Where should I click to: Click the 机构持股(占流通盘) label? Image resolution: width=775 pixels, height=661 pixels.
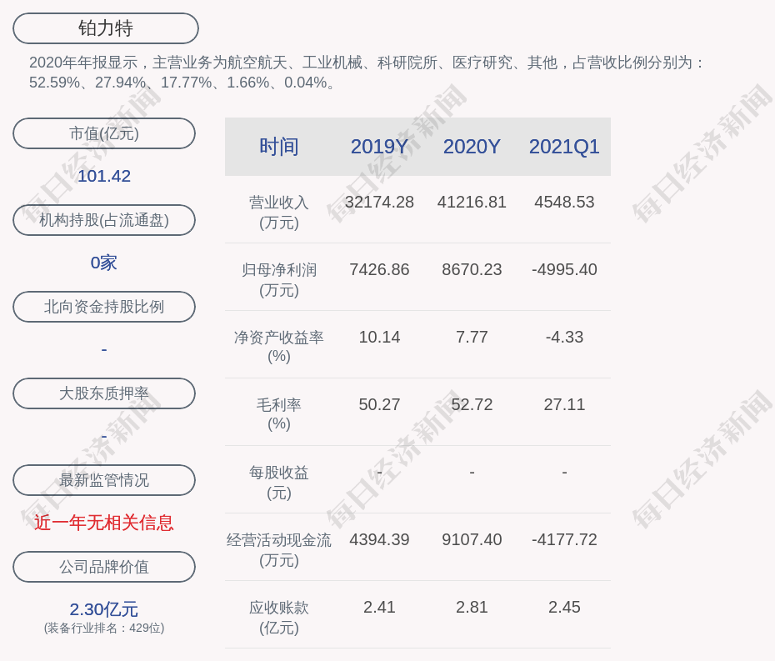coord(103,220)
